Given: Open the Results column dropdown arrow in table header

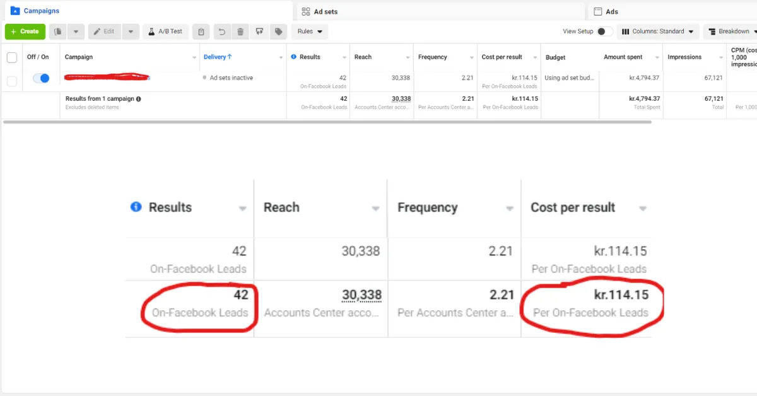Looking at the screenshot, I should coord(344,57).
